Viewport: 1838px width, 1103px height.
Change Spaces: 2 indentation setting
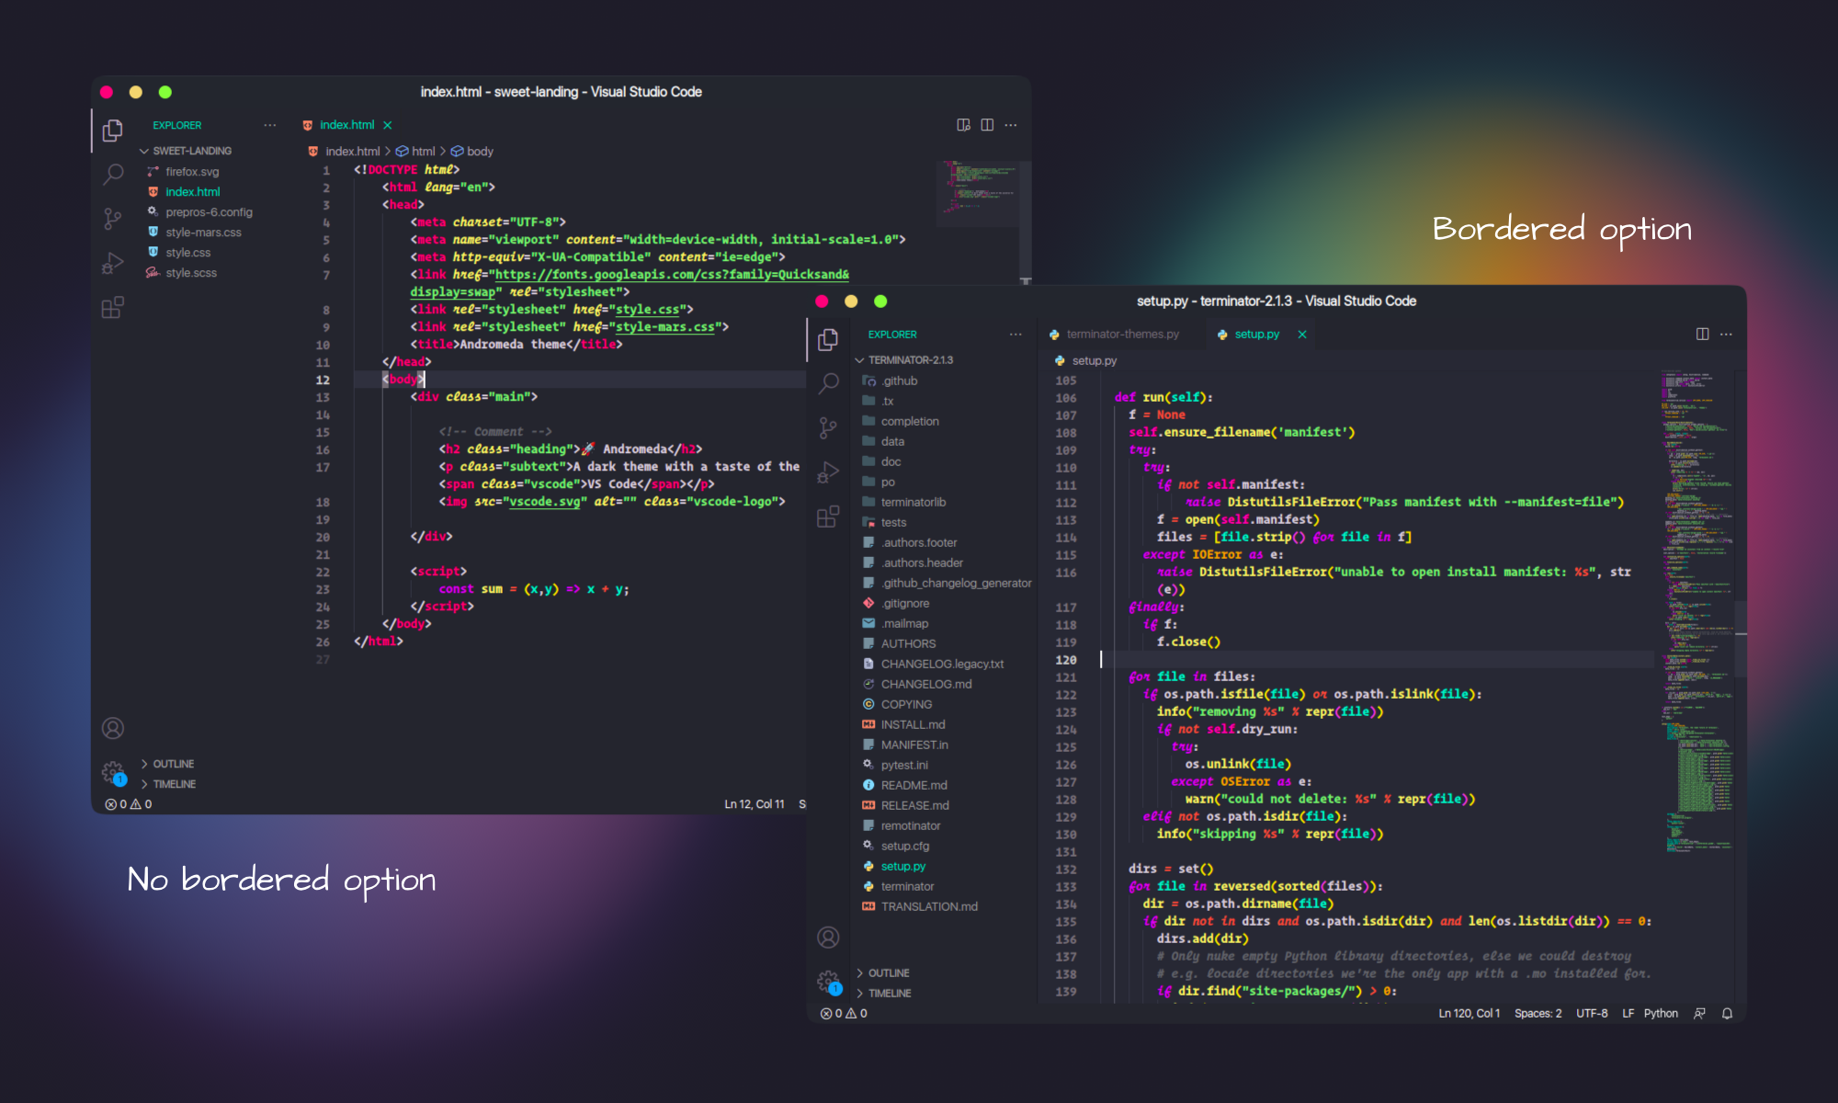pos(1537,1013)
